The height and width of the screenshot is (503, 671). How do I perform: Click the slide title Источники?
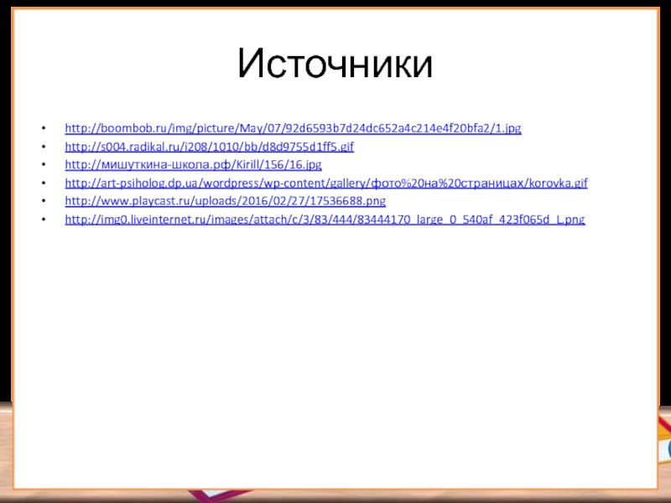(335, 65)
